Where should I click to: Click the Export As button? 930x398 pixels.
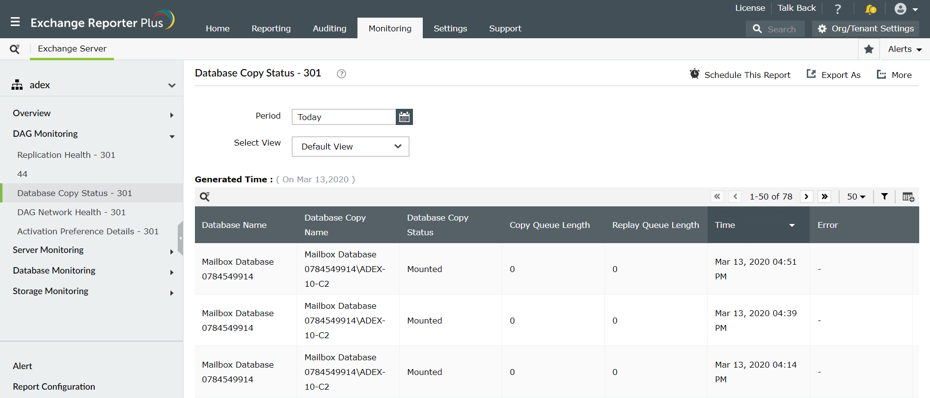click(834, 75)
